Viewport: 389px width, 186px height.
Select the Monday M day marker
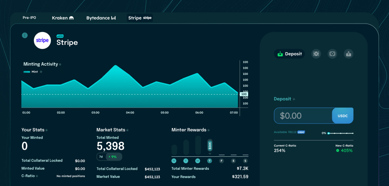tap(174, 161)
